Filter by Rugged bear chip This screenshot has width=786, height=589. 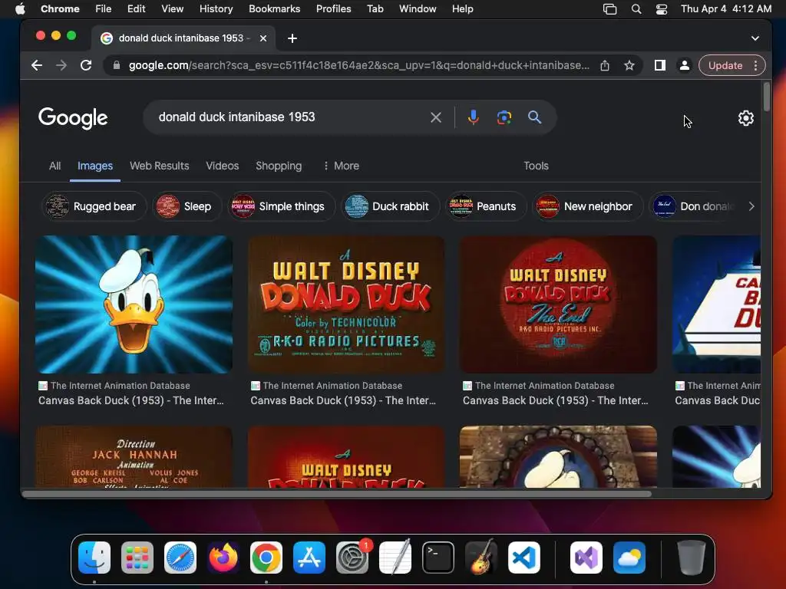(x=94, y=206)
